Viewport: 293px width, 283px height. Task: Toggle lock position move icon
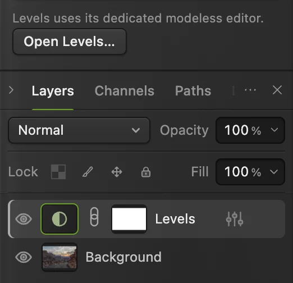(x=117, y=172)
